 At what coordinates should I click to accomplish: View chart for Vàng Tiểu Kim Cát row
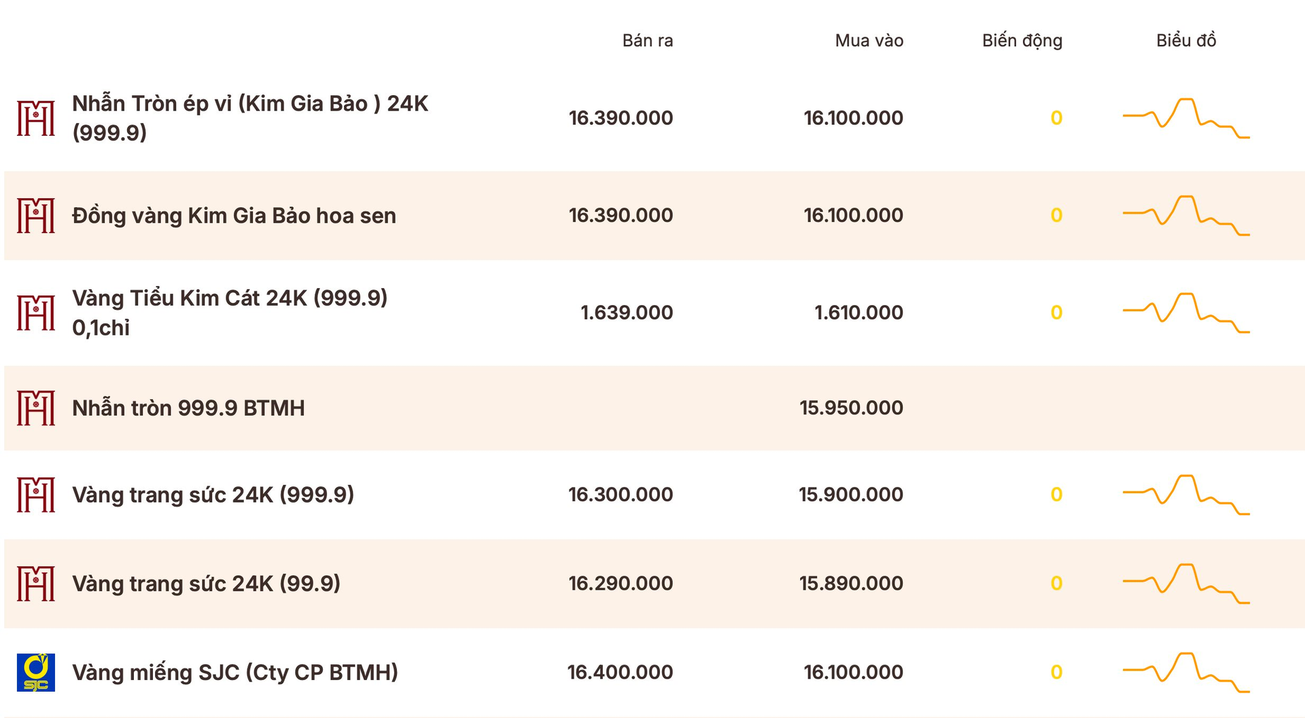(x=1186, y=312)
